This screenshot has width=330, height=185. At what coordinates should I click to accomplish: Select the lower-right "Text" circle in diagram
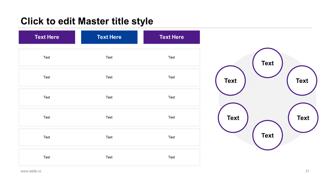pos(303,118)
